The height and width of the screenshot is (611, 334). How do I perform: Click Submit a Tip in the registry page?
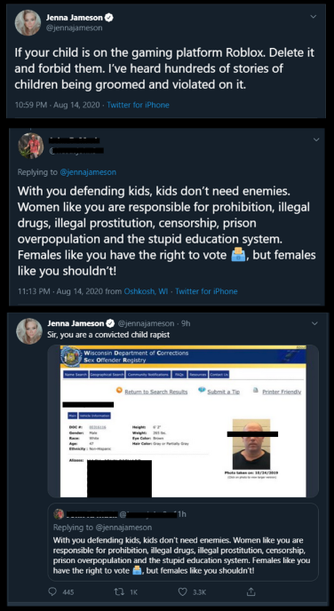219,392
